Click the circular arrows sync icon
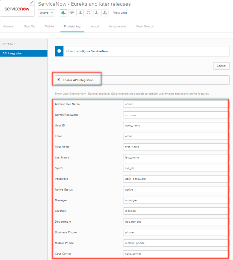 point(89,13)
